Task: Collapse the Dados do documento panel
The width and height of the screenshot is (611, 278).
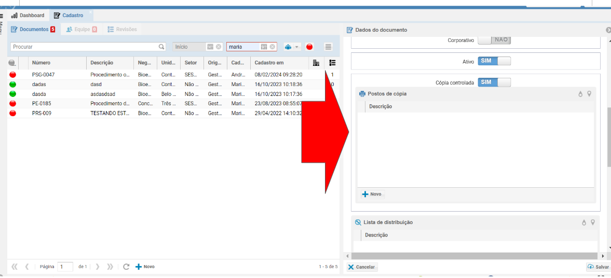Action: click(608, 30)
